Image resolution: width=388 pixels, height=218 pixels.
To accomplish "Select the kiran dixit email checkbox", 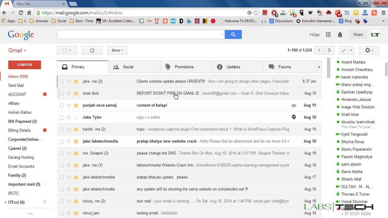I will point(62,93).
